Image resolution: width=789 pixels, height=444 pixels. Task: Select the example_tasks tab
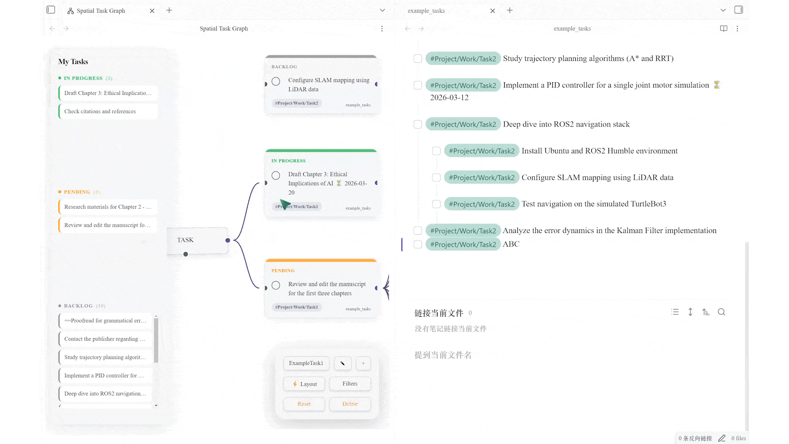pos(426,11)
